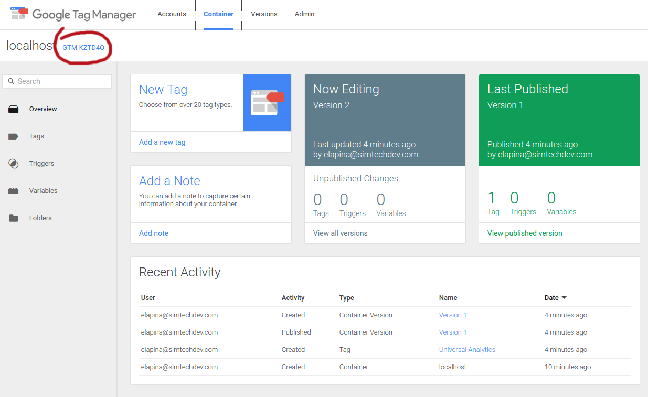648x397 pixels.
Task: Click the Tags label-shaped sidebar icon
Action: [14, 136]
